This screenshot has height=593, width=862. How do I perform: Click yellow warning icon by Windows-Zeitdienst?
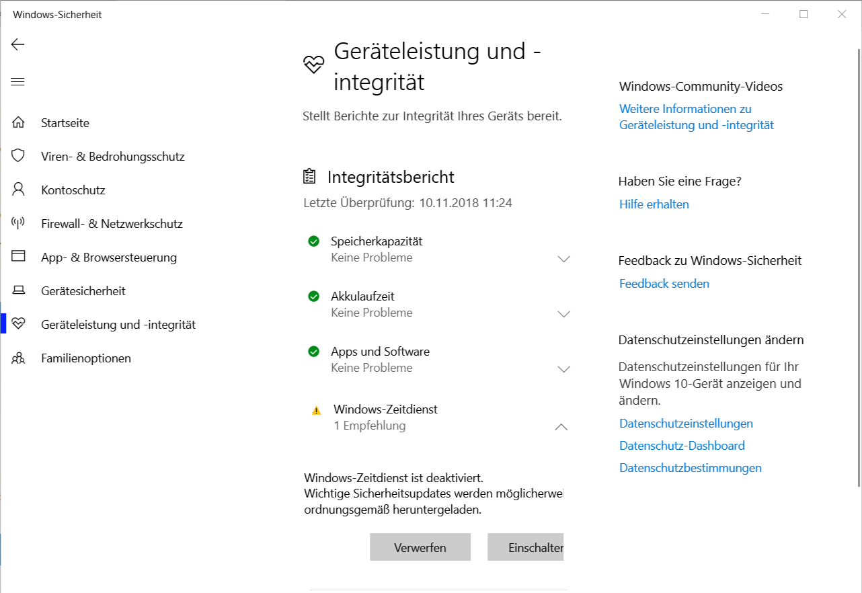coord(317,410)
